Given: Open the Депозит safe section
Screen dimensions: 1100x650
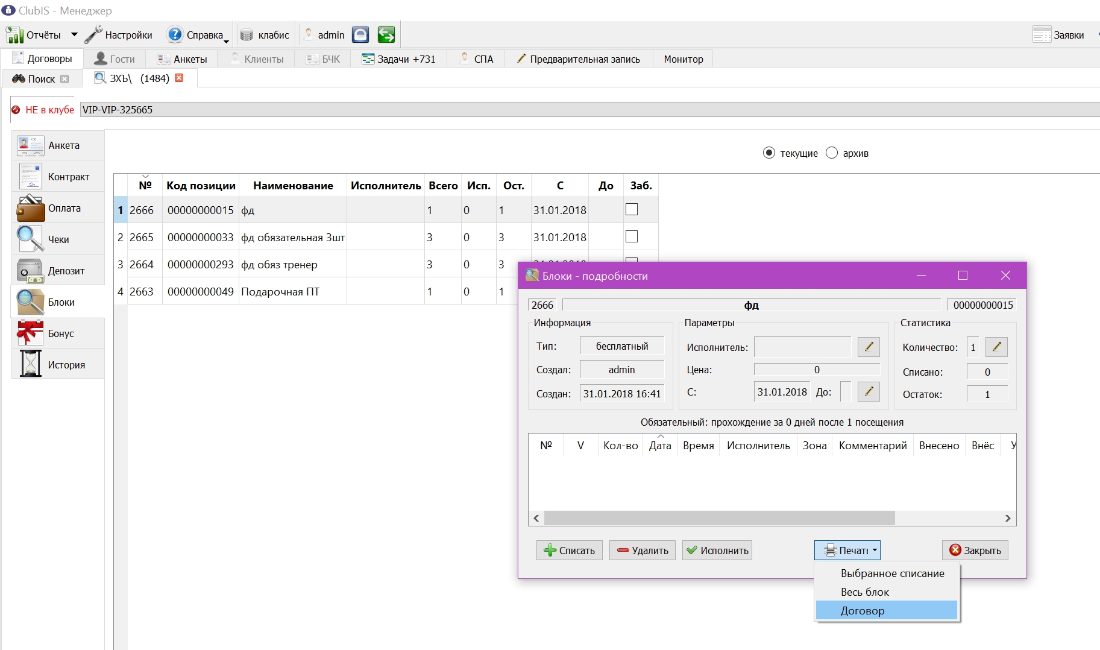Looking at the screenshot, I should 58,271.
